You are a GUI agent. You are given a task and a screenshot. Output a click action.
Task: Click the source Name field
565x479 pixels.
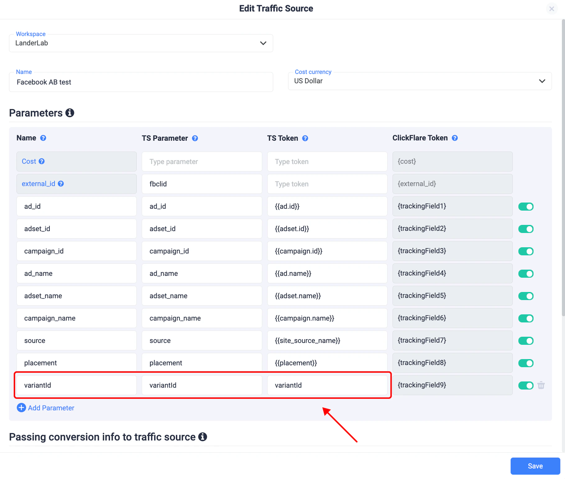pyautogui.click(x=76, y=340)
